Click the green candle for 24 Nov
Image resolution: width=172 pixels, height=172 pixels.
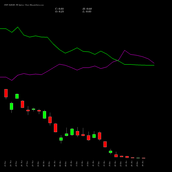(x=11, y=106)
